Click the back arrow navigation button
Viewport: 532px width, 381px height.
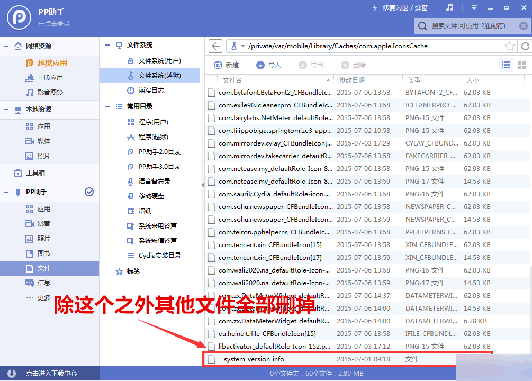tap(215, 46)
